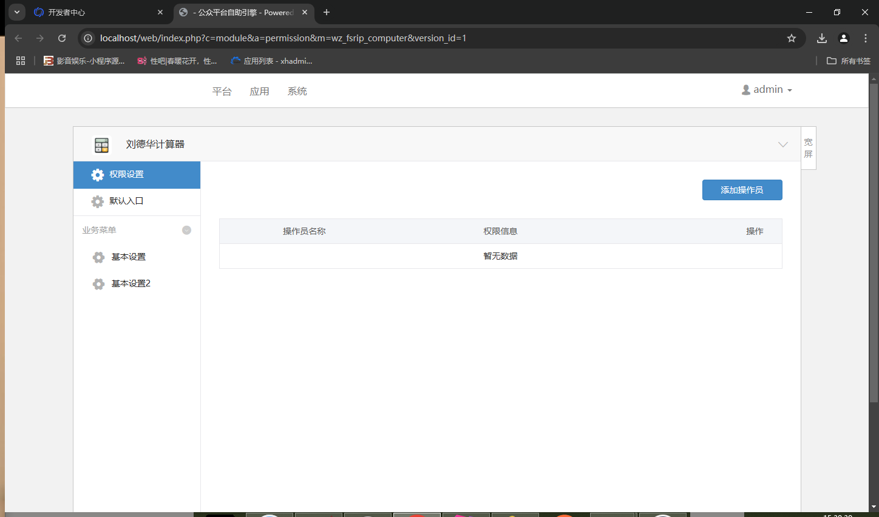Click the gear icon beside 权限设置
Image resolution: width=879 pixels, height=517 pixels.
point(97,175)
